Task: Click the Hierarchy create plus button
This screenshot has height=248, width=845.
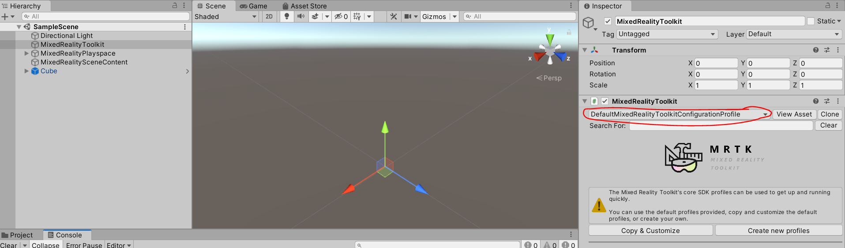Action: pos(5,16)
